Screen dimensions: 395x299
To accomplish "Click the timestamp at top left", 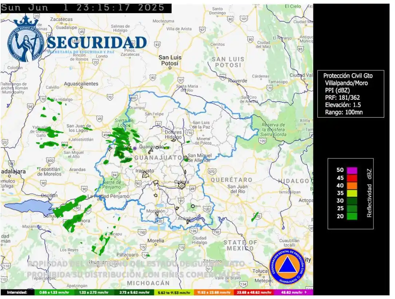I will click(x=86, y=8).
